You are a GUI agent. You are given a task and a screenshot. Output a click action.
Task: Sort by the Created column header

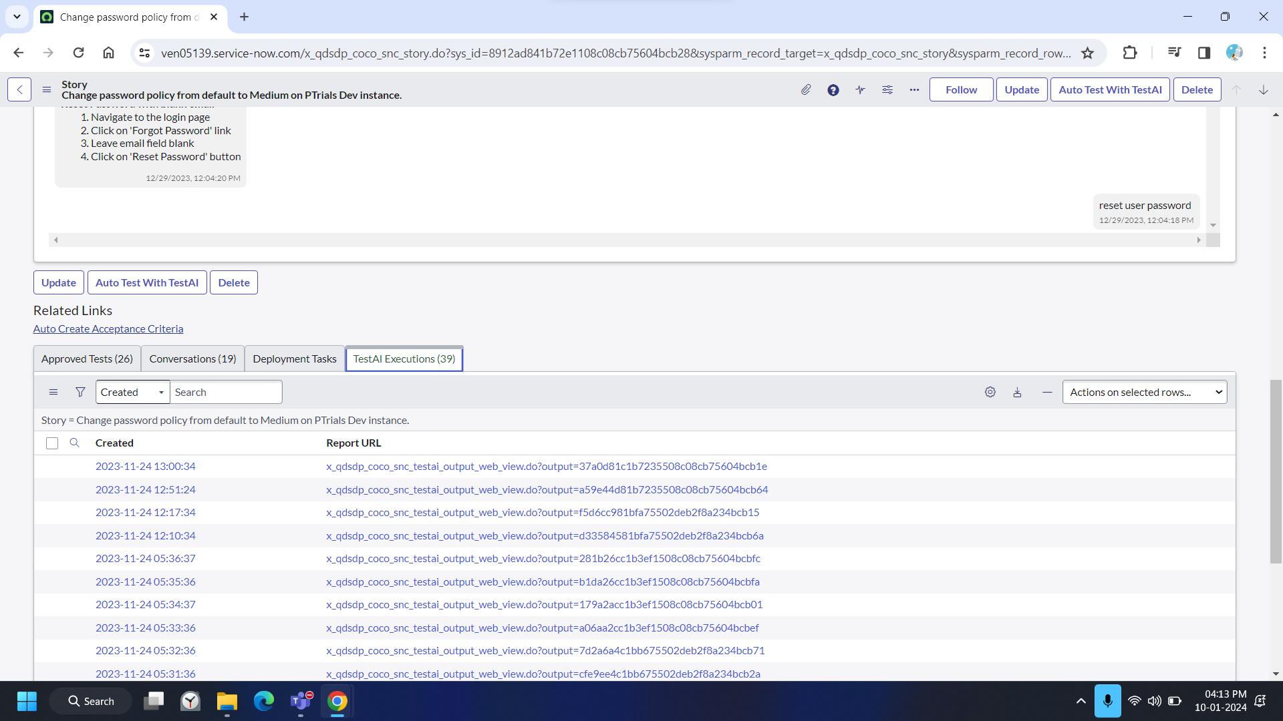click(114, 443)
